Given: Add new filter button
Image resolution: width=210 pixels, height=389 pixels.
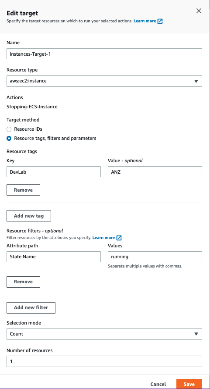Looking at the screenshot, I should pyautogui.click(x=31, y=307).
